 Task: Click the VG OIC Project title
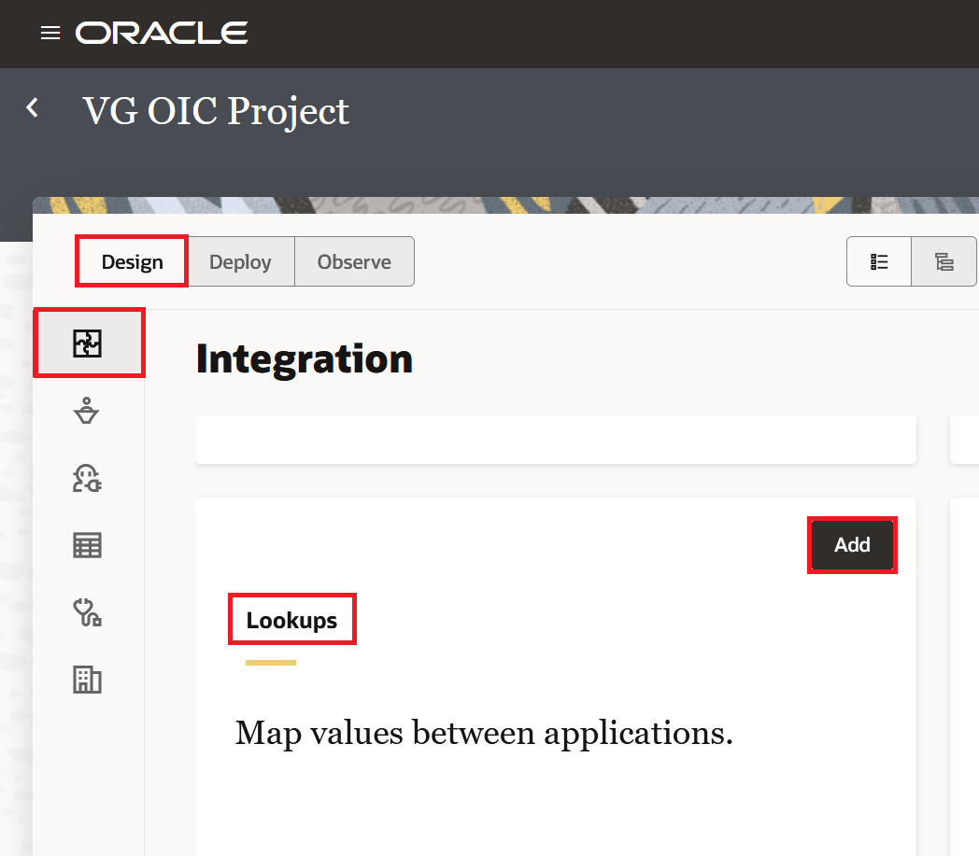pos(216,111)
